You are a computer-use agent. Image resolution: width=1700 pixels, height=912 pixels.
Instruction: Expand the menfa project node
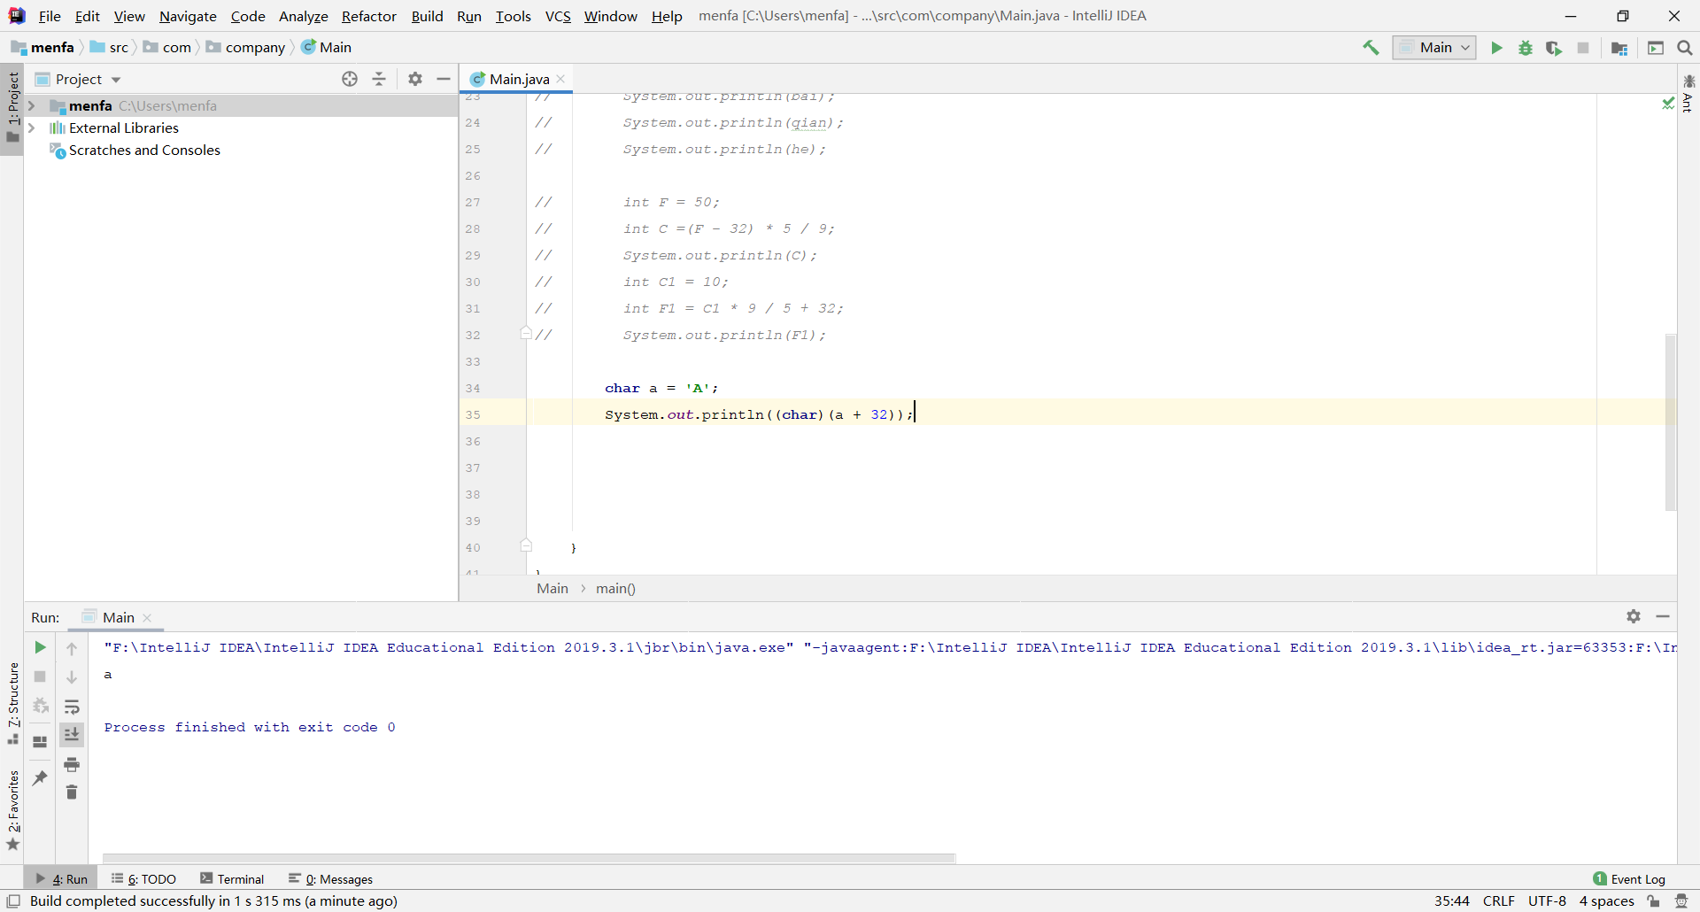(x=32, y=105)
